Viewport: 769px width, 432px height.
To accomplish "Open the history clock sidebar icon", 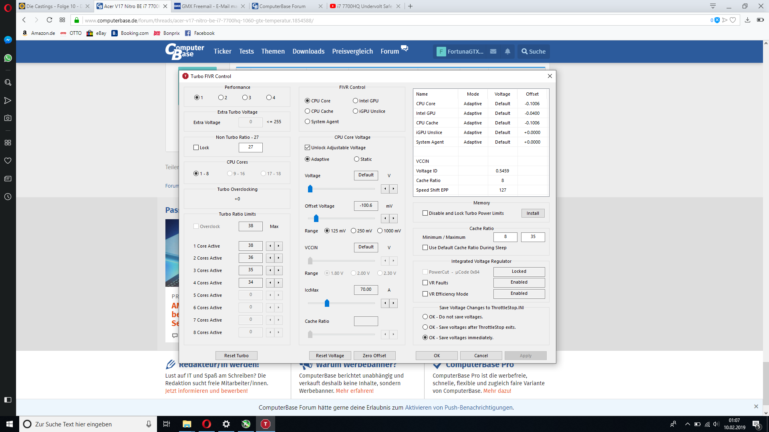I will pos(8,197).
